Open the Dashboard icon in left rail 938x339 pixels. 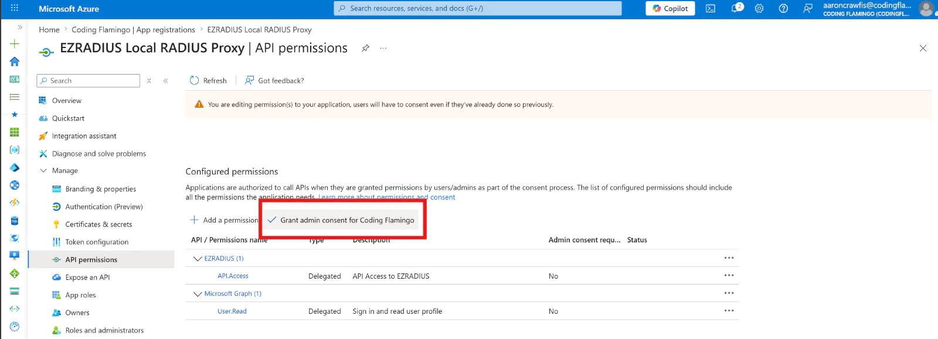tap(15, 79)
